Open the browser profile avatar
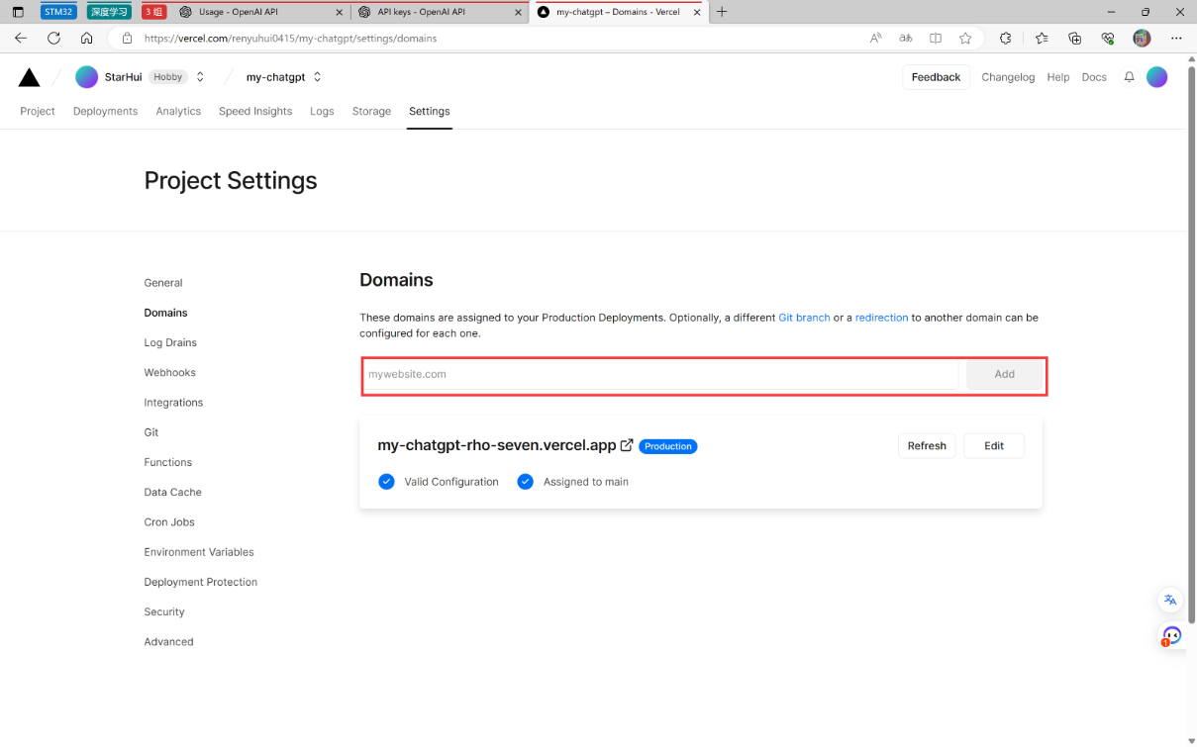 coord(1142,38)
